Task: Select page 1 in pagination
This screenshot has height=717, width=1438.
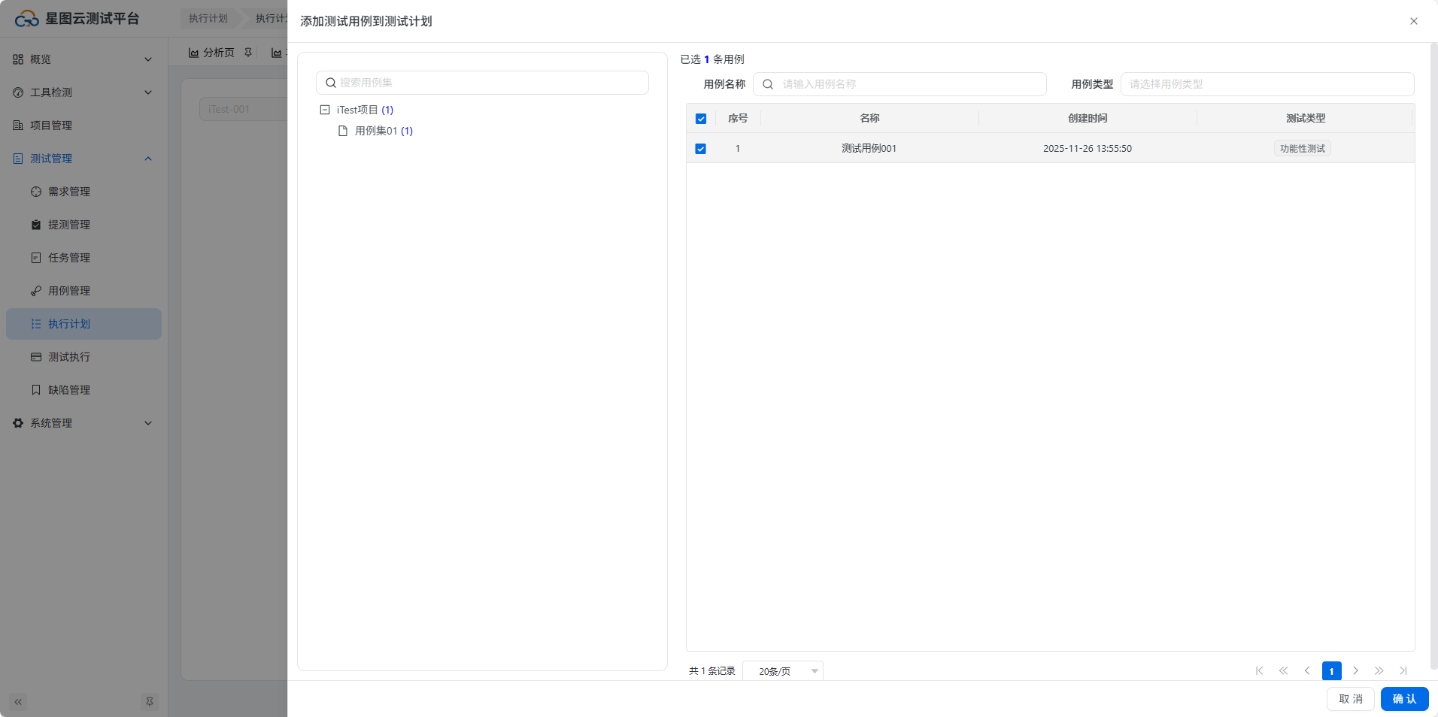Action: pos(1331,671)
